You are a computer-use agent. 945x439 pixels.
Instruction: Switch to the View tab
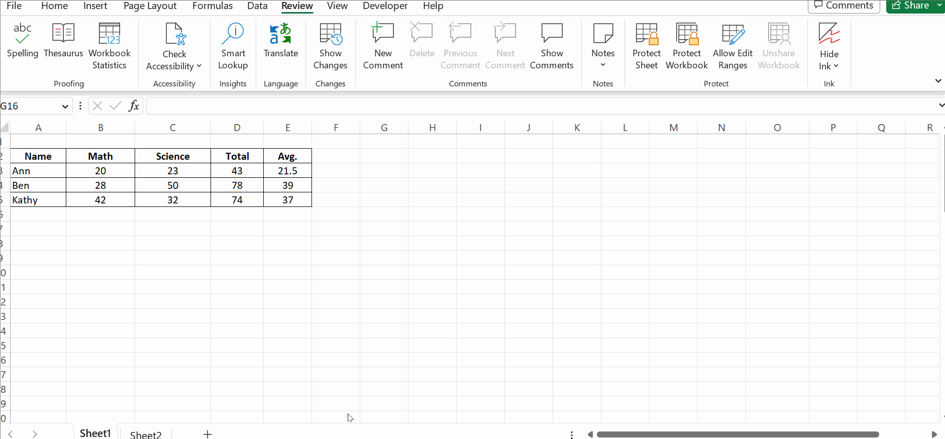pyautogui.click(x=337, y=6)
